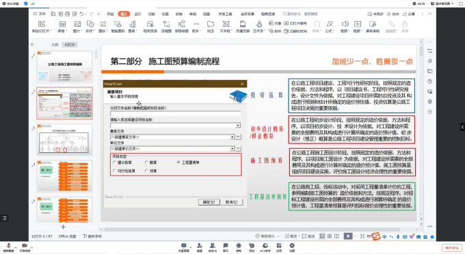
Task: Insert a chart using the chart icon
Action: point(133,27)
